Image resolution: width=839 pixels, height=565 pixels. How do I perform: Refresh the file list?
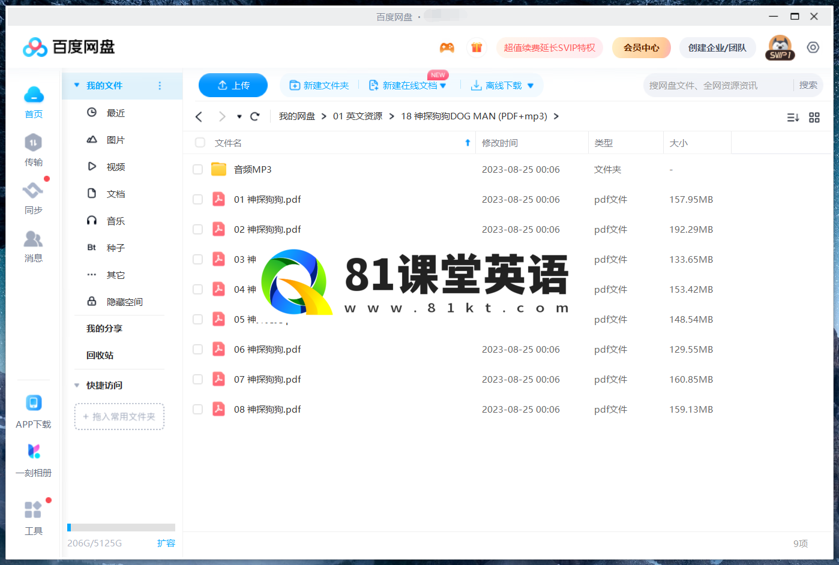coord(255,116)
